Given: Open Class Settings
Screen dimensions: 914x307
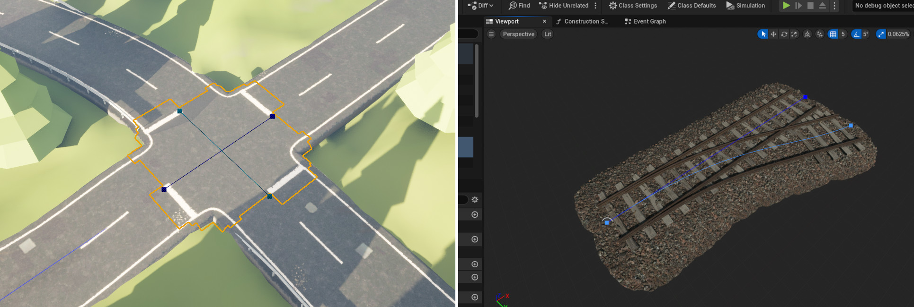Looking at the screenshot, I should pos(633,6).
